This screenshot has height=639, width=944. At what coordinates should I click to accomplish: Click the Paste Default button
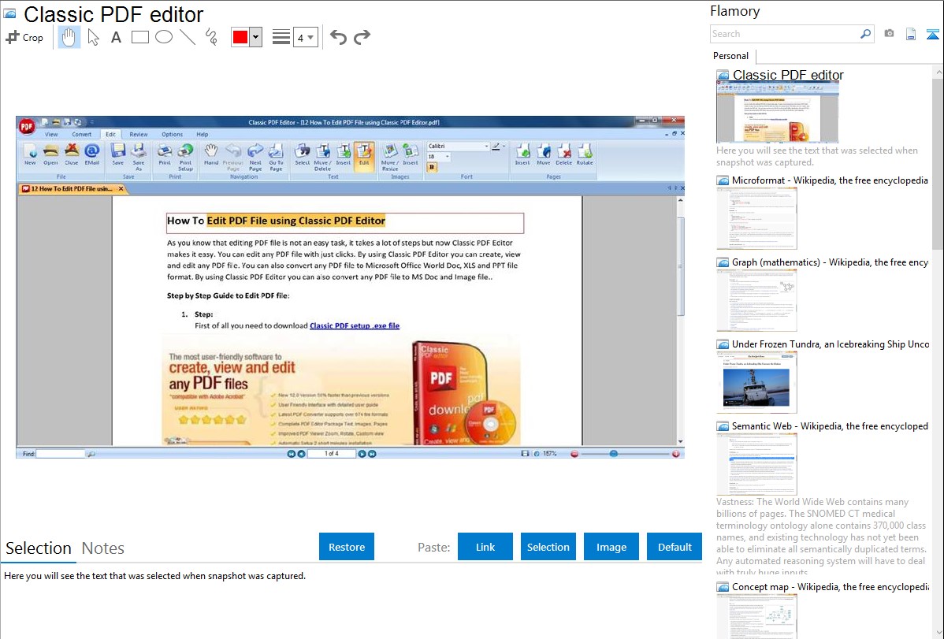[675, 547]
